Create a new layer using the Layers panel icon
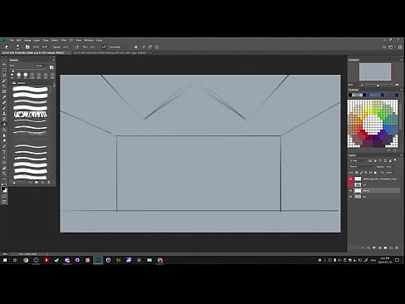 (391, 248)
